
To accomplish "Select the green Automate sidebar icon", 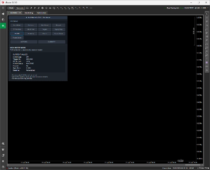I will pos(3,26).
